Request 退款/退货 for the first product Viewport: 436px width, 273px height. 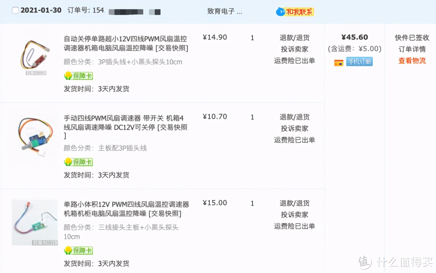click(294, 37)
